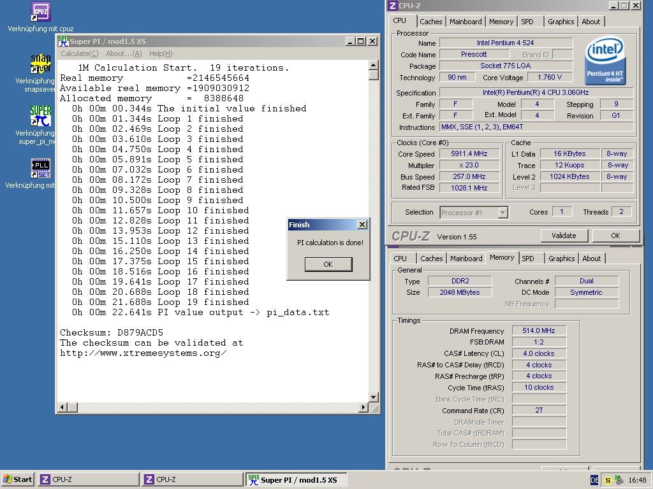Click the Cycle Time 10 clocks value
The width and height of the screenshot is (653, 489).
[539, 387]
